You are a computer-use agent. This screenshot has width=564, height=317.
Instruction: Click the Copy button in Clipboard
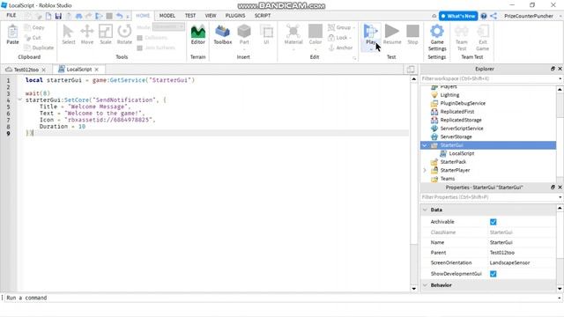pyautogui.click(x=34, y=27)
